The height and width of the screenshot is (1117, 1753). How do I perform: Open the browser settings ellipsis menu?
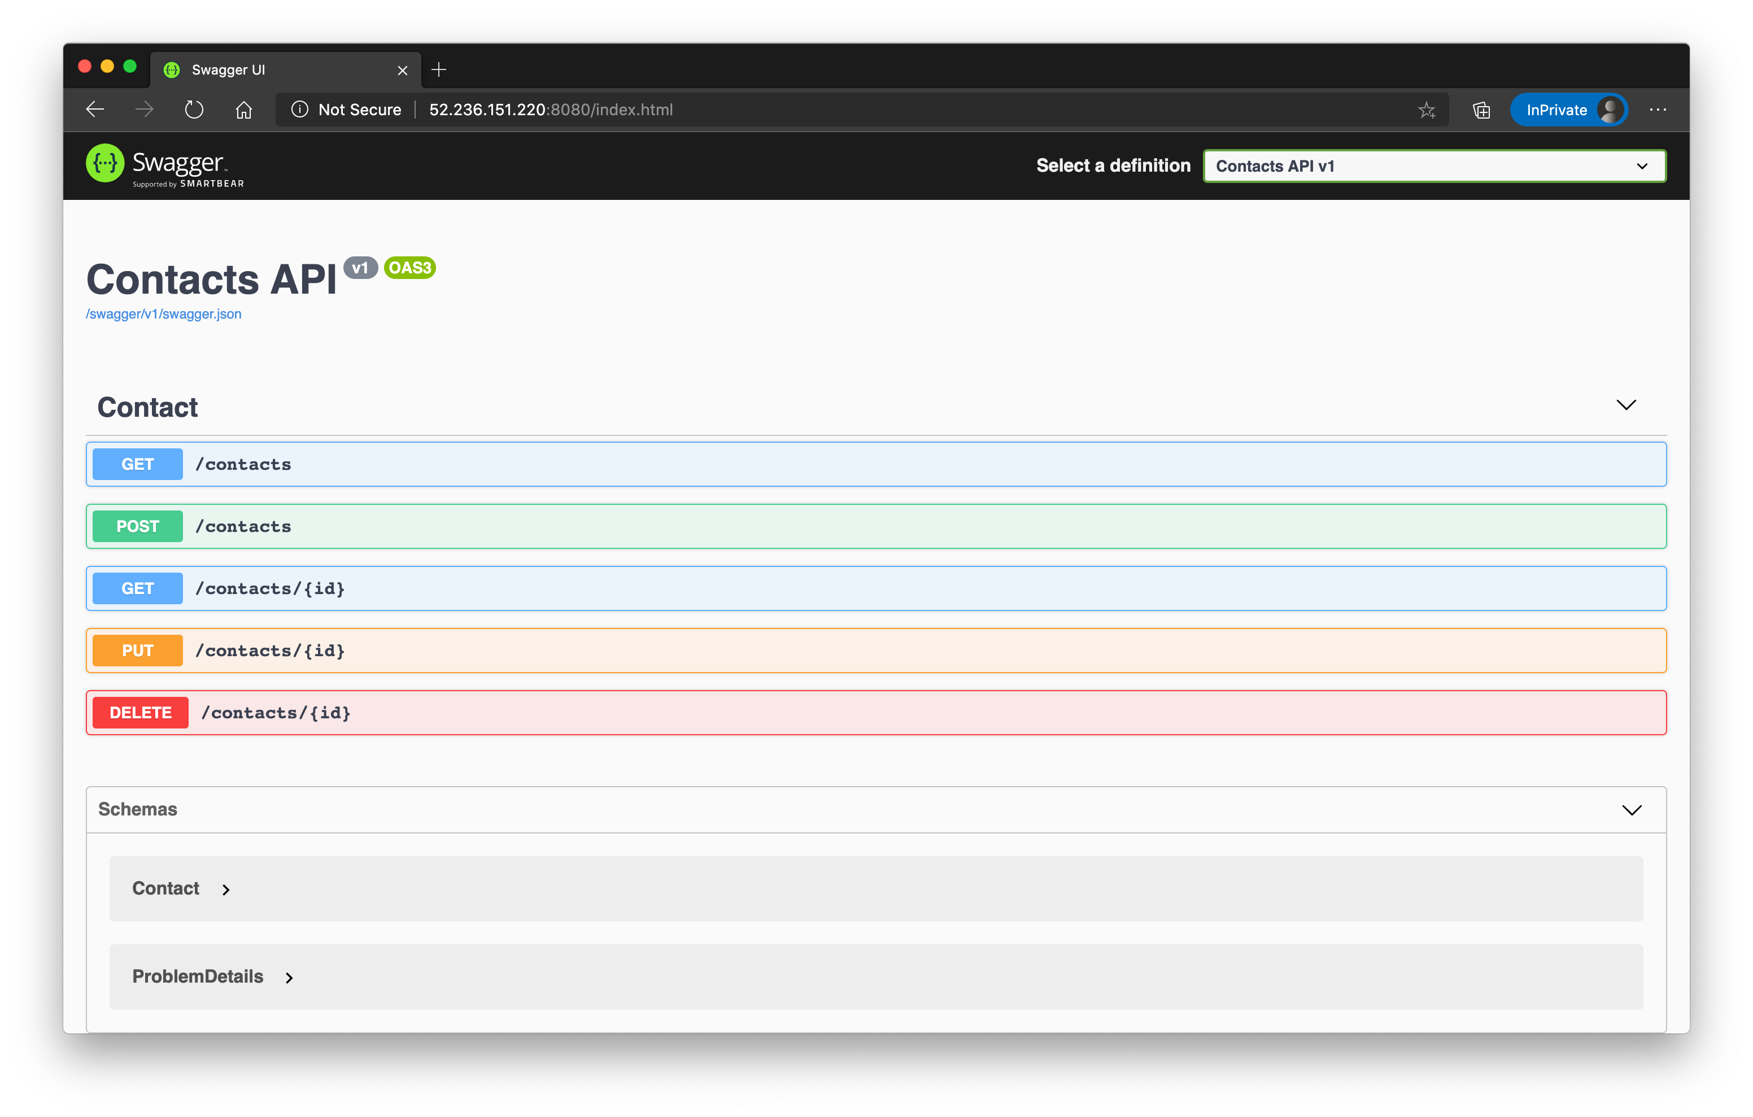tap(1658, 109)
